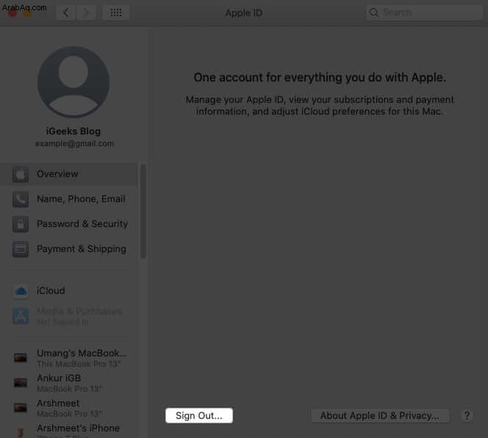Click the Ankur iGB MacBook icon
Viewport: 488px width, 438px height.
pyautogui.click(x=21, y=383)
